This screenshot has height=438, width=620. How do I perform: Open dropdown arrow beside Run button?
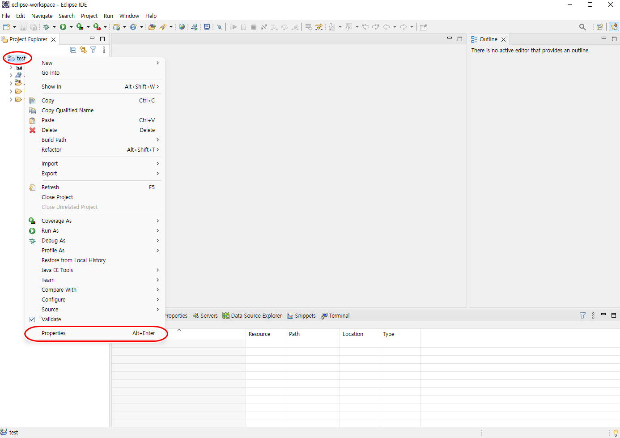pos(71,27)
